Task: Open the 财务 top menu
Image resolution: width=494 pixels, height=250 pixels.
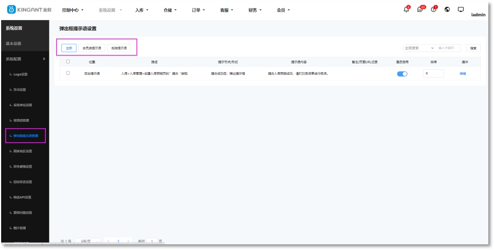Action: [255, 10]
